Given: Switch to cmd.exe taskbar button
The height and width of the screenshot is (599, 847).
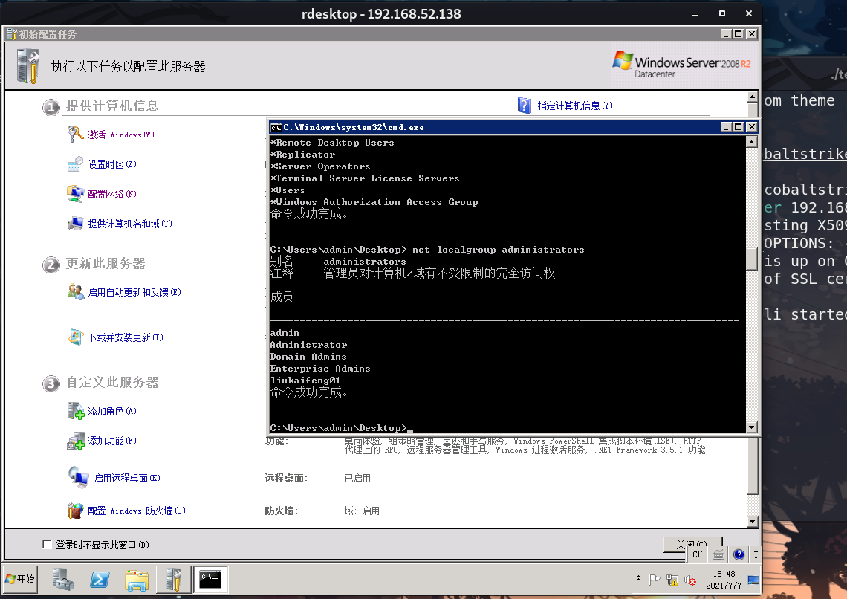Looking at the screenshot, I should coord(210,580).
